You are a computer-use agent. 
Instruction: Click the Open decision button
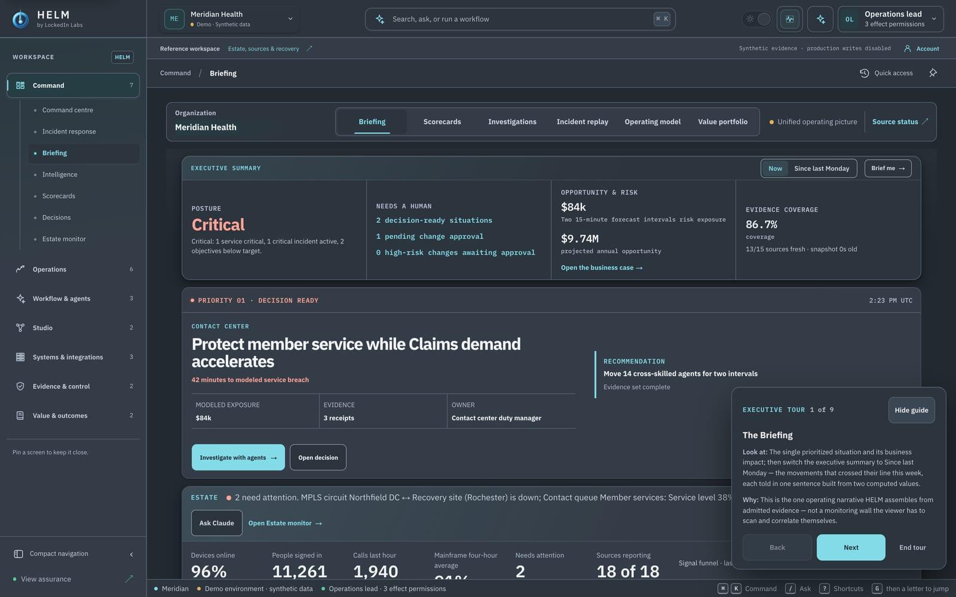pos(318,457)
